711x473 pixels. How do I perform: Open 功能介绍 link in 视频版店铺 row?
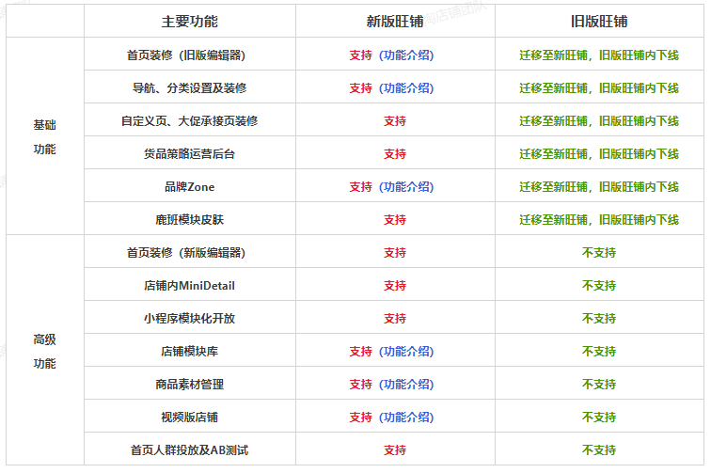pos(406,418)
